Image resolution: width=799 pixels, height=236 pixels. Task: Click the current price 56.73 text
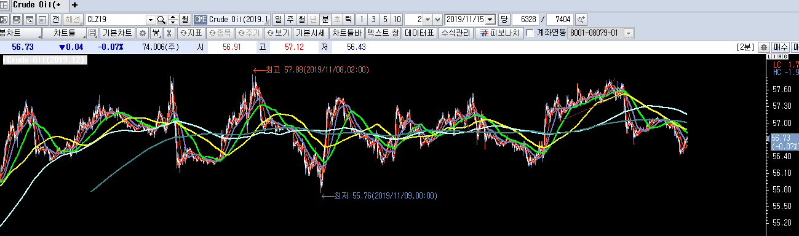pos(23,47)
